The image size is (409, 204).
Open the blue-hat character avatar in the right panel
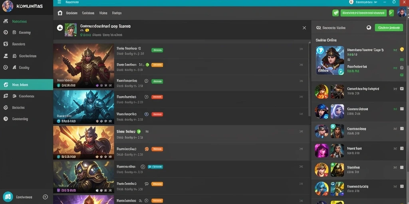click(322, 112)
